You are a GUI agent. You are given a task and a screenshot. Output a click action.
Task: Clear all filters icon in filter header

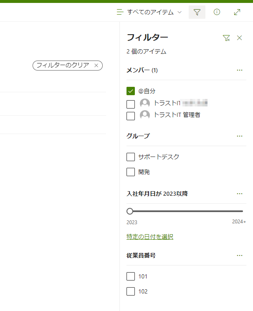[x=226, y=38]
